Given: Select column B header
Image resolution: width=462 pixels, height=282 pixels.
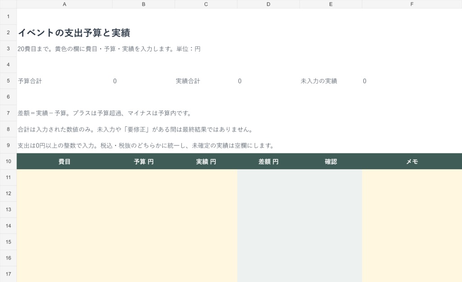Looking at the screenshot, I should pos(143,4).
